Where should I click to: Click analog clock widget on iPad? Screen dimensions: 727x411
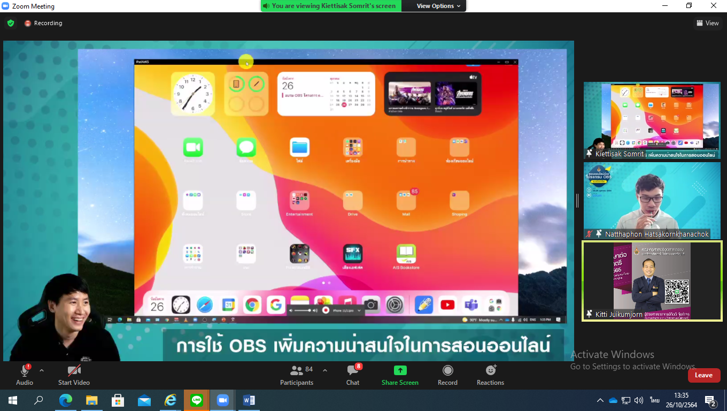(192, 94)
